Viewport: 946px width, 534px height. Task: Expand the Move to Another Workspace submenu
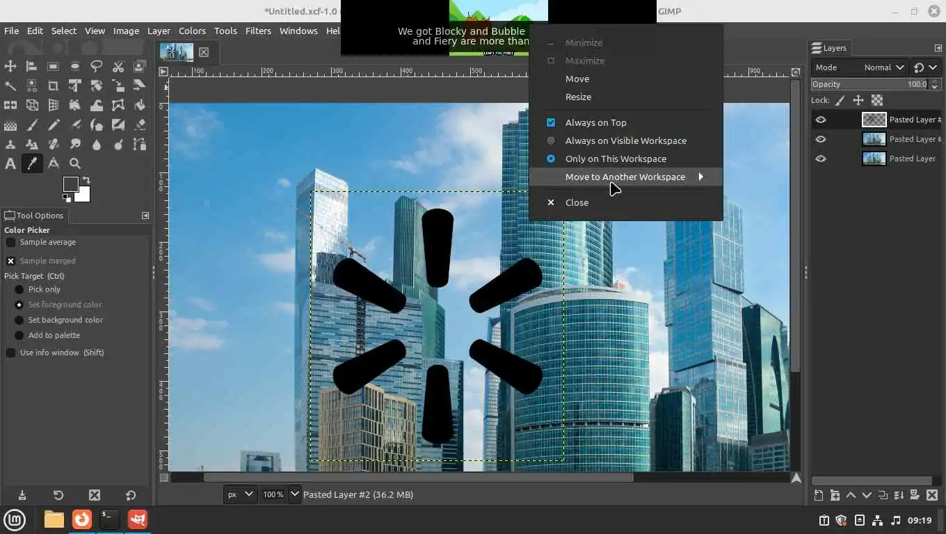pyautogui.click(x=625, y=177)
